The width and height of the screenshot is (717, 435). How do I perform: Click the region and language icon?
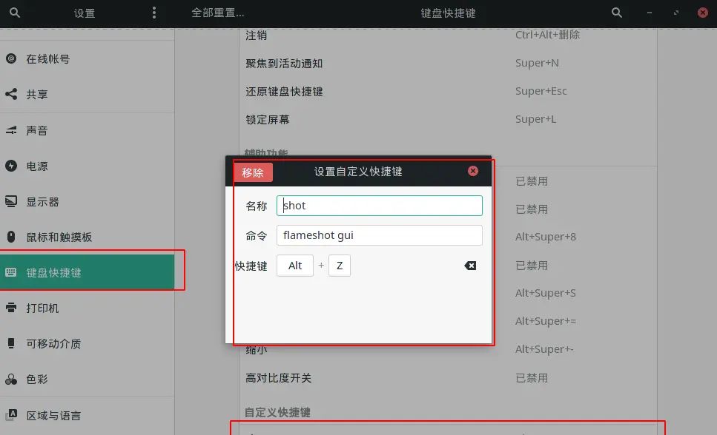(x=11, y=415)
